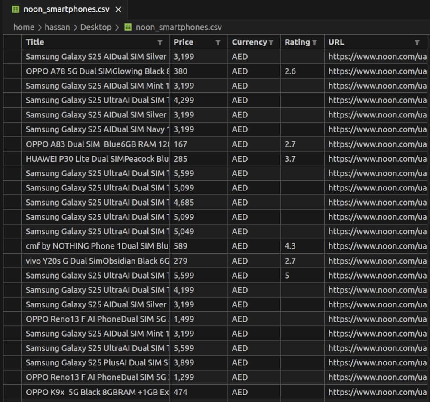Close the noon_smartphones.csv tab

point(118,9)
